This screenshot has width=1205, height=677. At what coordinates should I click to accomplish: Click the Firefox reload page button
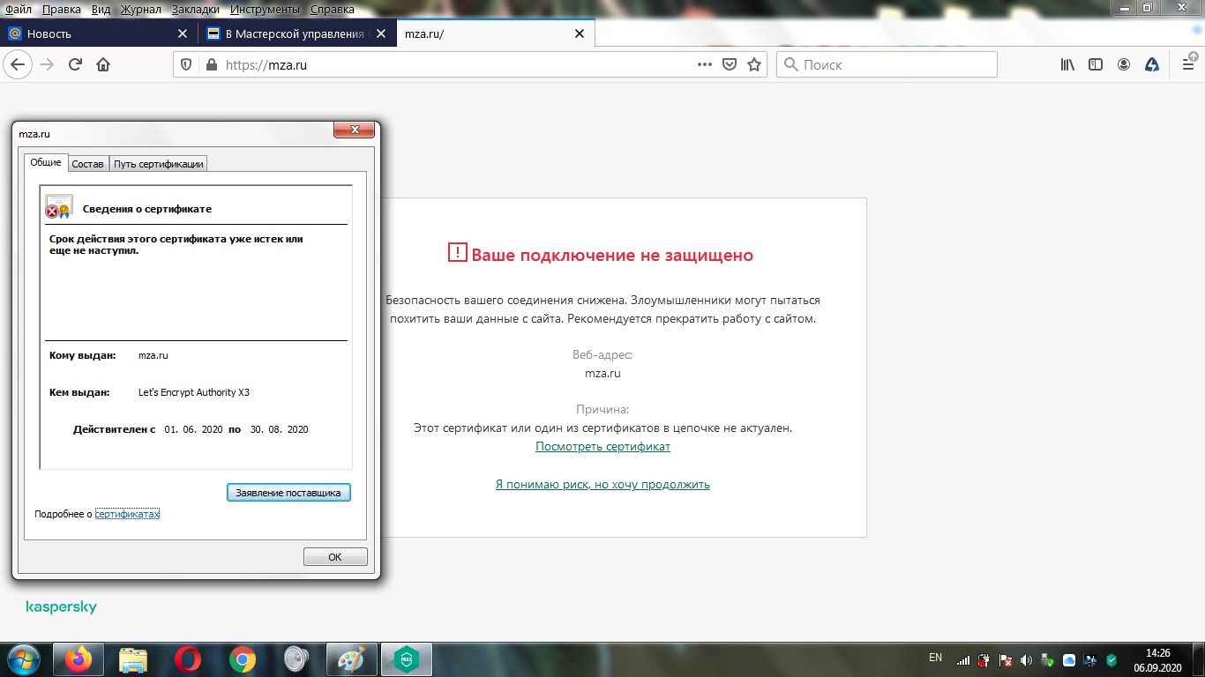coord(76,64)
